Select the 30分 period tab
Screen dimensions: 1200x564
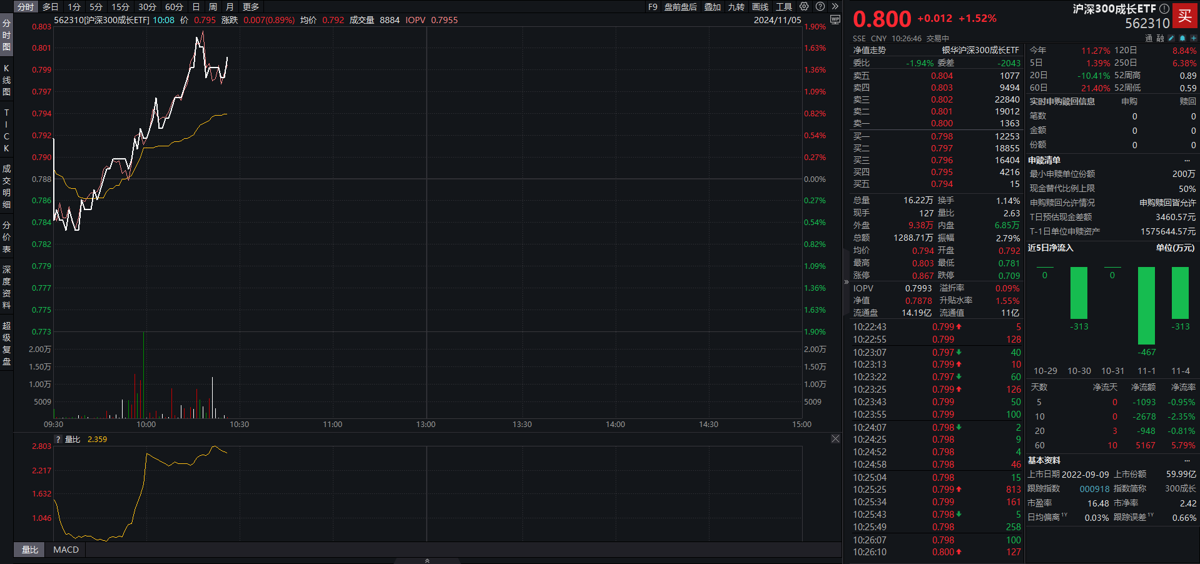[147, 7]
